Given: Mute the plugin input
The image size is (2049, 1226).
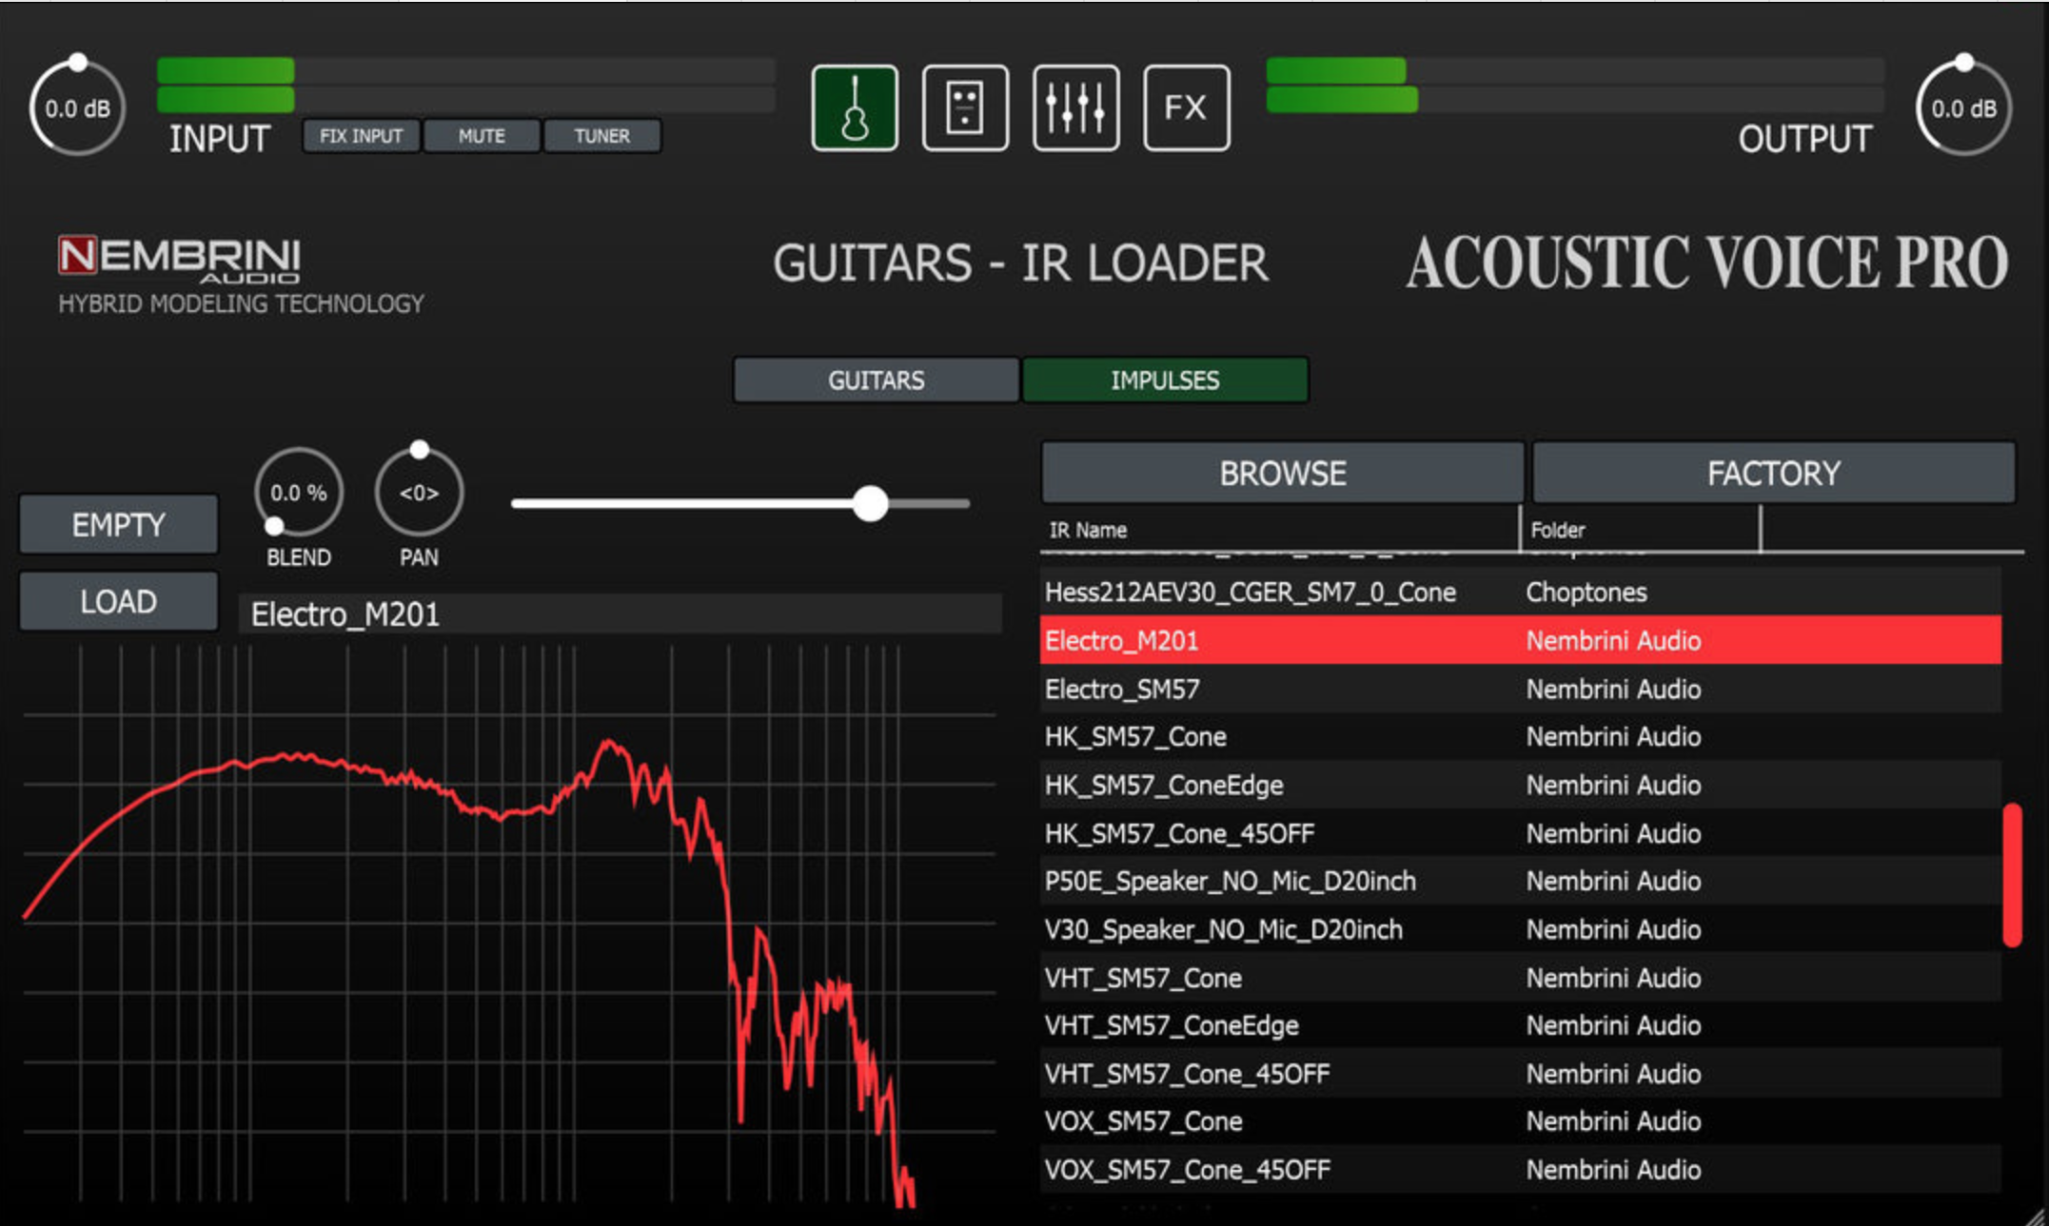Looking at the screenshot, I should click(x=481, y=135).
